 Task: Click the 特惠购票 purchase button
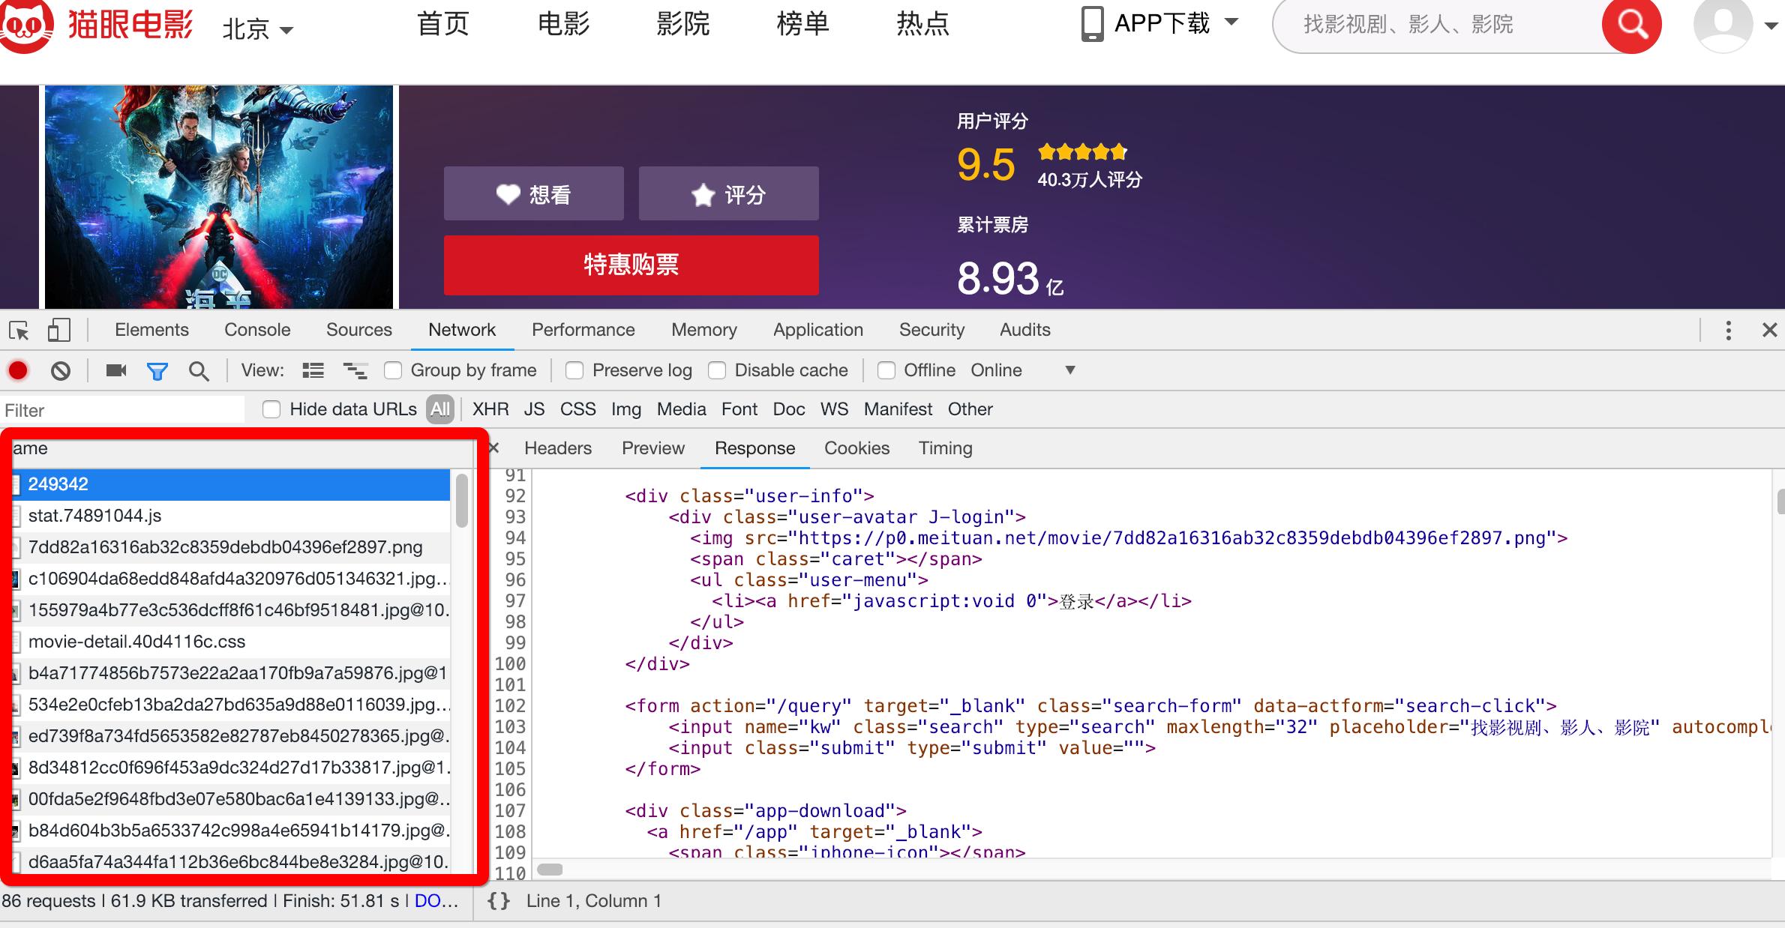(x=631, y=265)
